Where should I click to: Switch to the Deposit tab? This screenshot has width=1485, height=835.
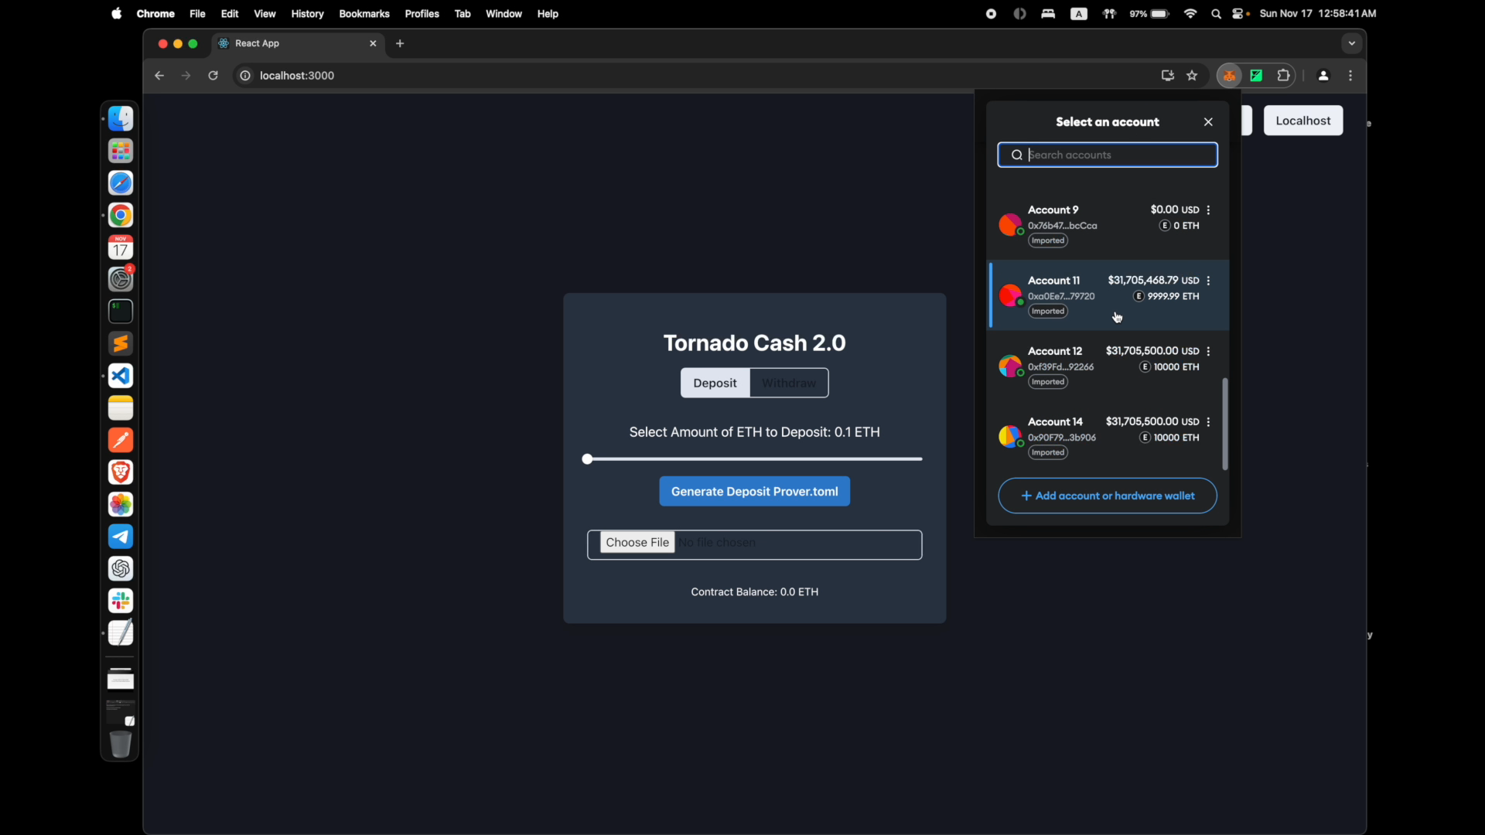715,383
